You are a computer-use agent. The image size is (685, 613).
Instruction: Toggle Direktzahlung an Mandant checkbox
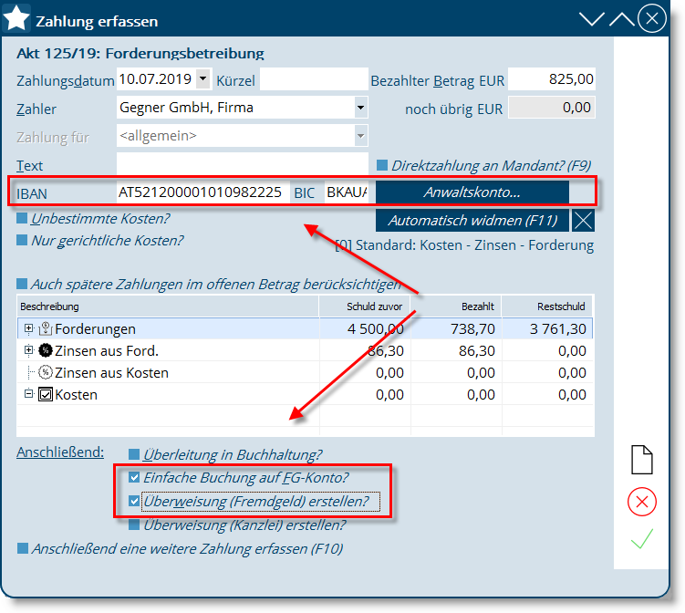(x=382, y=165)
